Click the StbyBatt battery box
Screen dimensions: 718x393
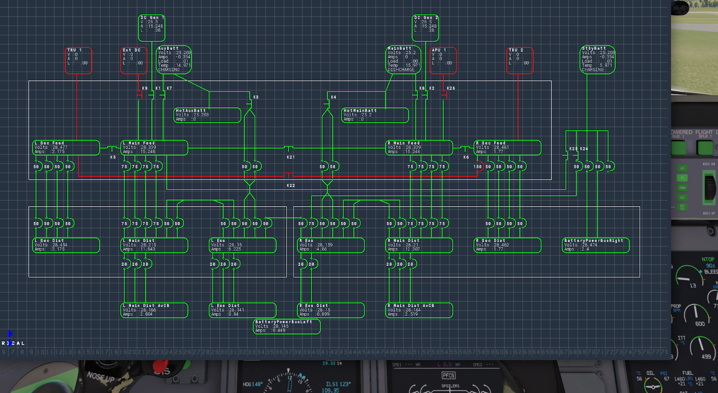[x=598, y=59]
